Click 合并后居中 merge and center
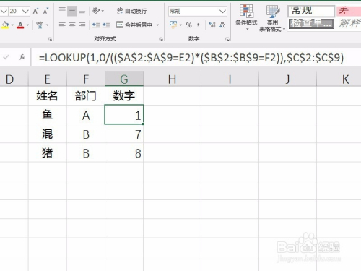361x271 pixels. (x=134, y=25)
